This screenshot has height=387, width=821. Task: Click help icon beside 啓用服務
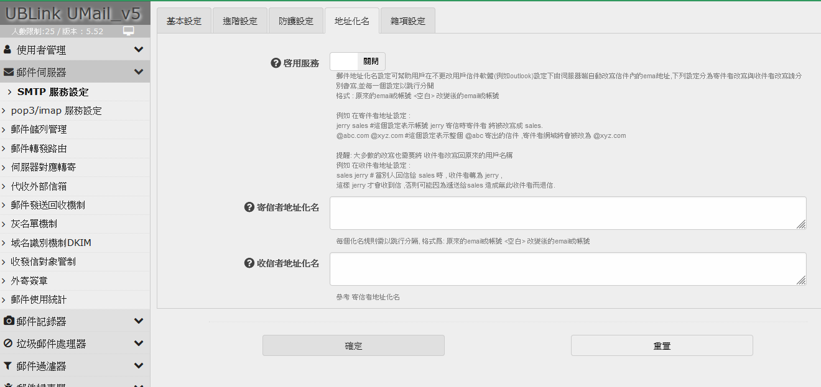click(x=276, y=63)
